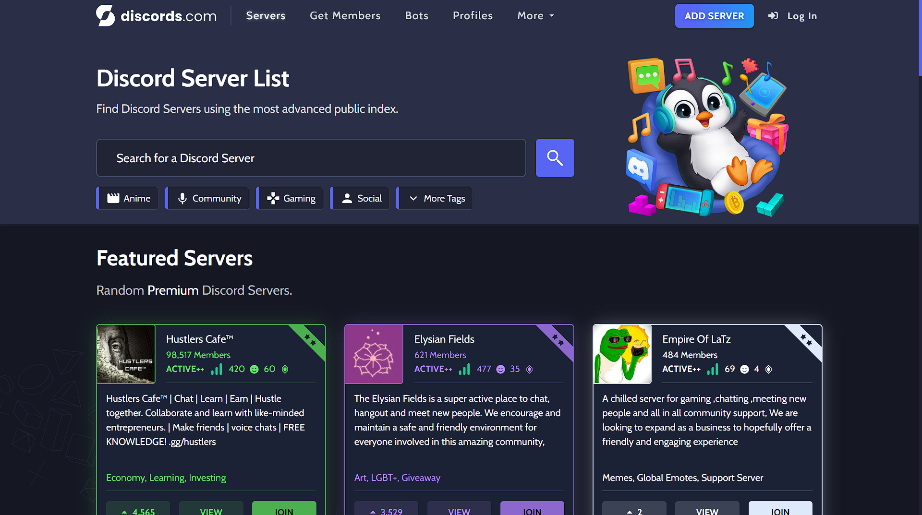The image size is (922, 515).
Task: Click the LGBT+ tag on Elysian Fields
Action: (x=384, y=478)
